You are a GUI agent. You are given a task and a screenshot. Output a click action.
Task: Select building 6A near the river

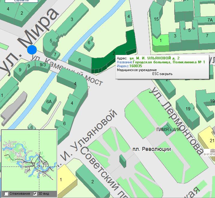click(49, 102)
